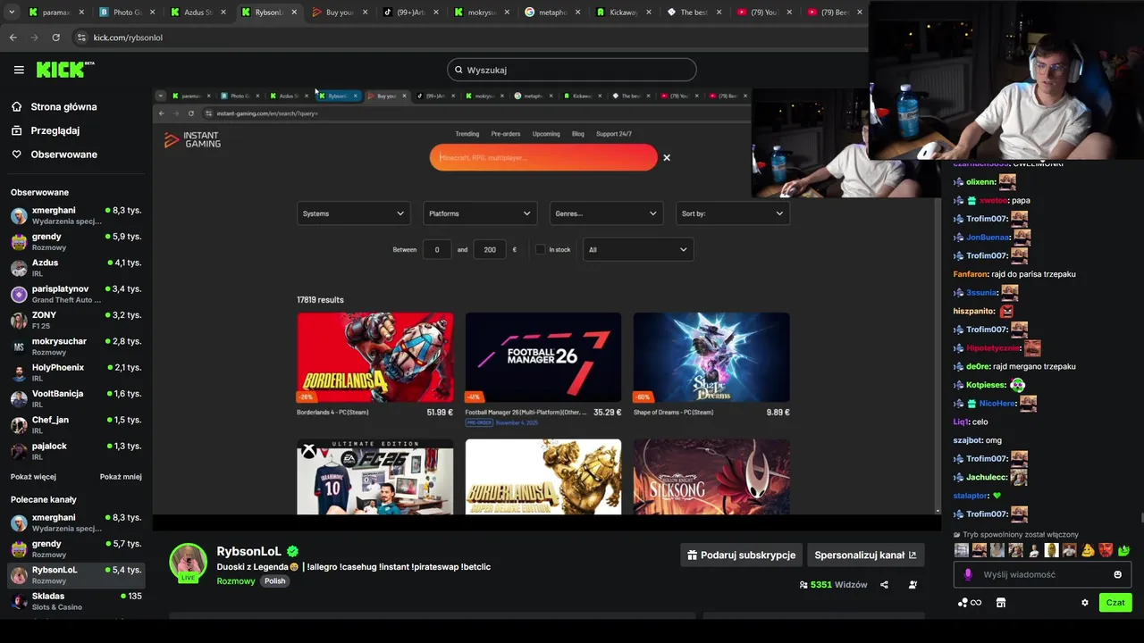Click the Polish language tag

(275, 581)
